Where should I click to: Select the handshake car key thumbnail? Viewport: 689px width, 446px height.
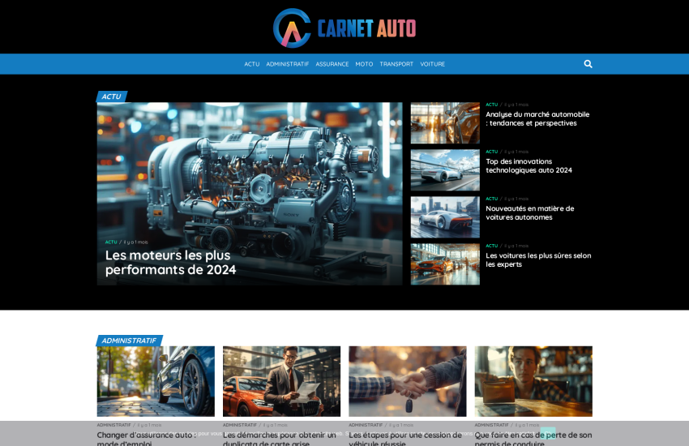[x=407, y=381]
